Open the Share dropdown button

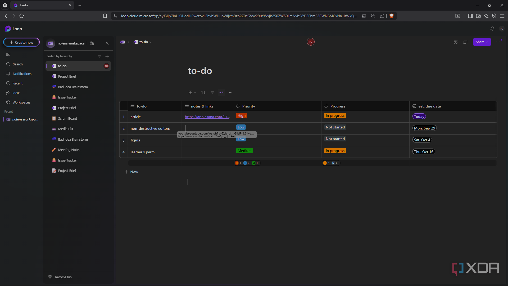coord(482,42)
